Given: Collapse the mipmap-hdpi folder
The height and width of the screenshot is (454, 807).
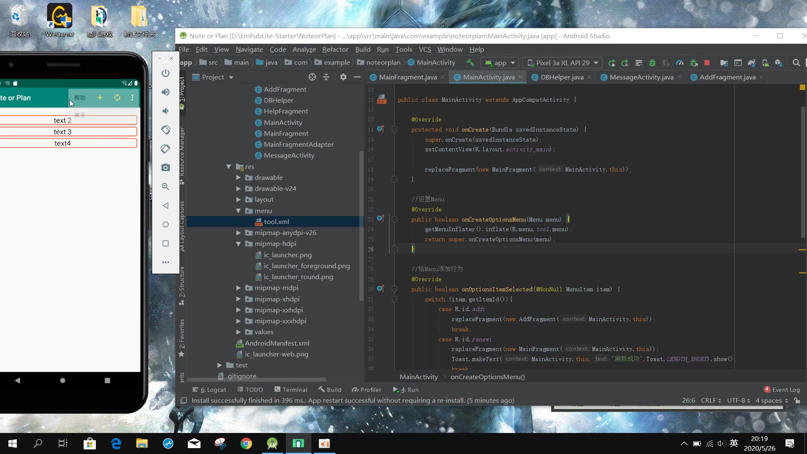Looking at the screenshot, I should pyautogui.click(x=238, y=244).
